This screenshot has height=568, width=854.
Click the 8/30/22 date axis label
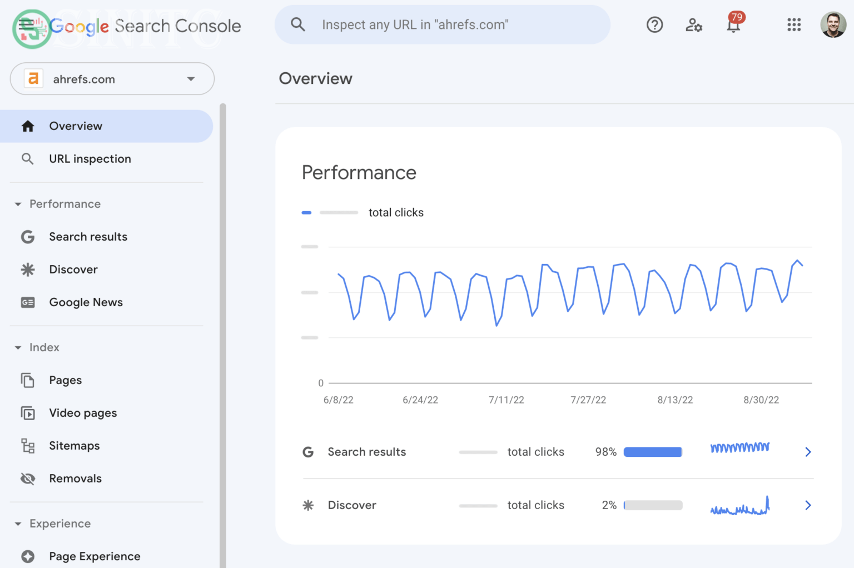pyautogui.click(x=761, y=400)
